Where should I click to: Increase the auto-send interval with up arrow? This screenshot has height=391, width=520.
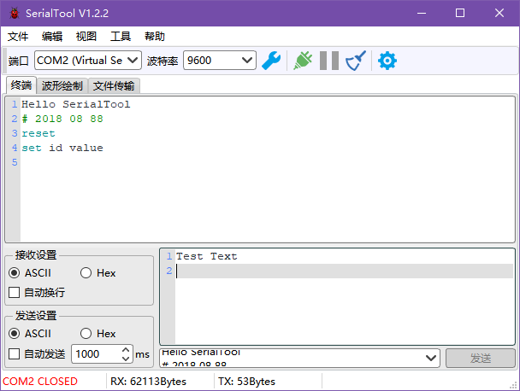pos(126,350)
